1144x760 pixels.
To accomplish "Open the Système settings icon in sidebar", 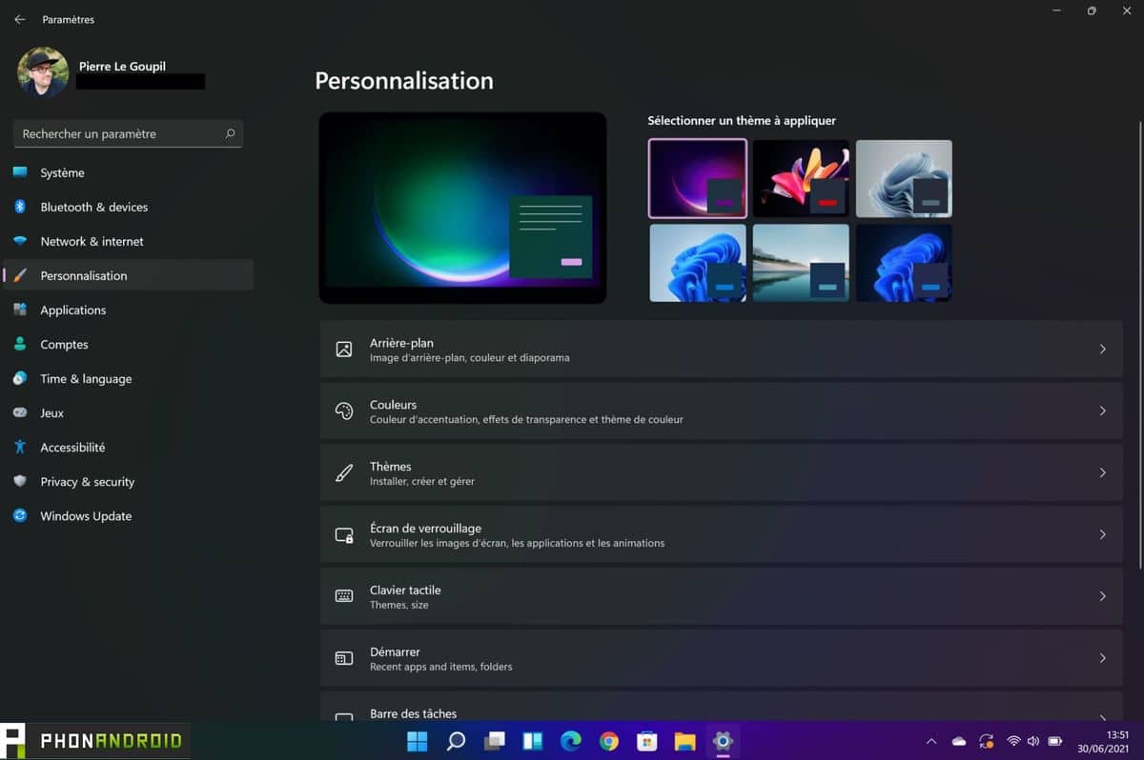I will point(20,172).
